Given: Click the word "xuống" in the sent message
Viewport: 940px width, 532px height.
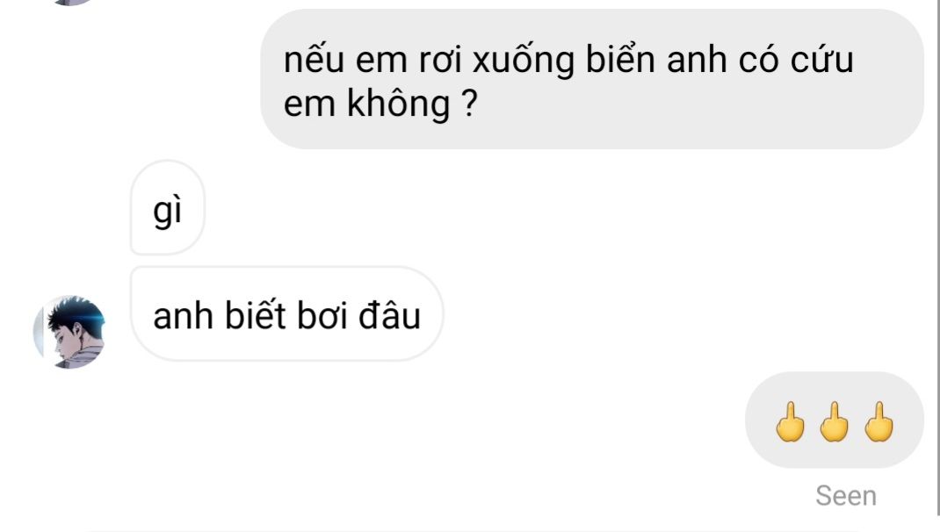Looking at the screenshot, I should point(524,61).
